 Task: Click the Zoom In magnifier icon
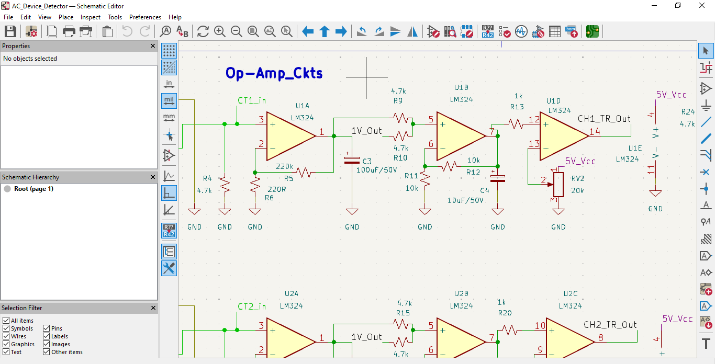click(x=220, y=31)
